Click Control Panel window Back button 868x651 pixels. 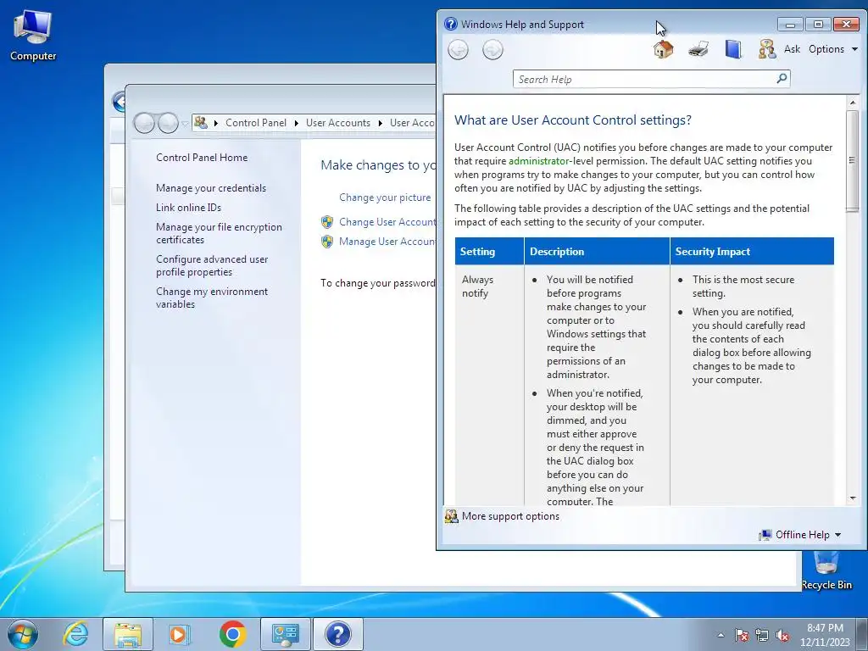coord(144,123)
